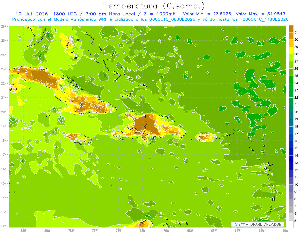This screenshot has width=303, height=234.
Task: Click the white legend band below 5
Action: (291, 224)
